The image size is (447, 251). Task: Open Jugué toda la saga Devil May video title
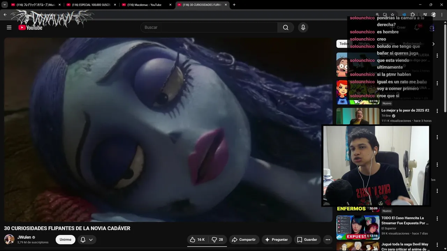(x=405, y=246)
